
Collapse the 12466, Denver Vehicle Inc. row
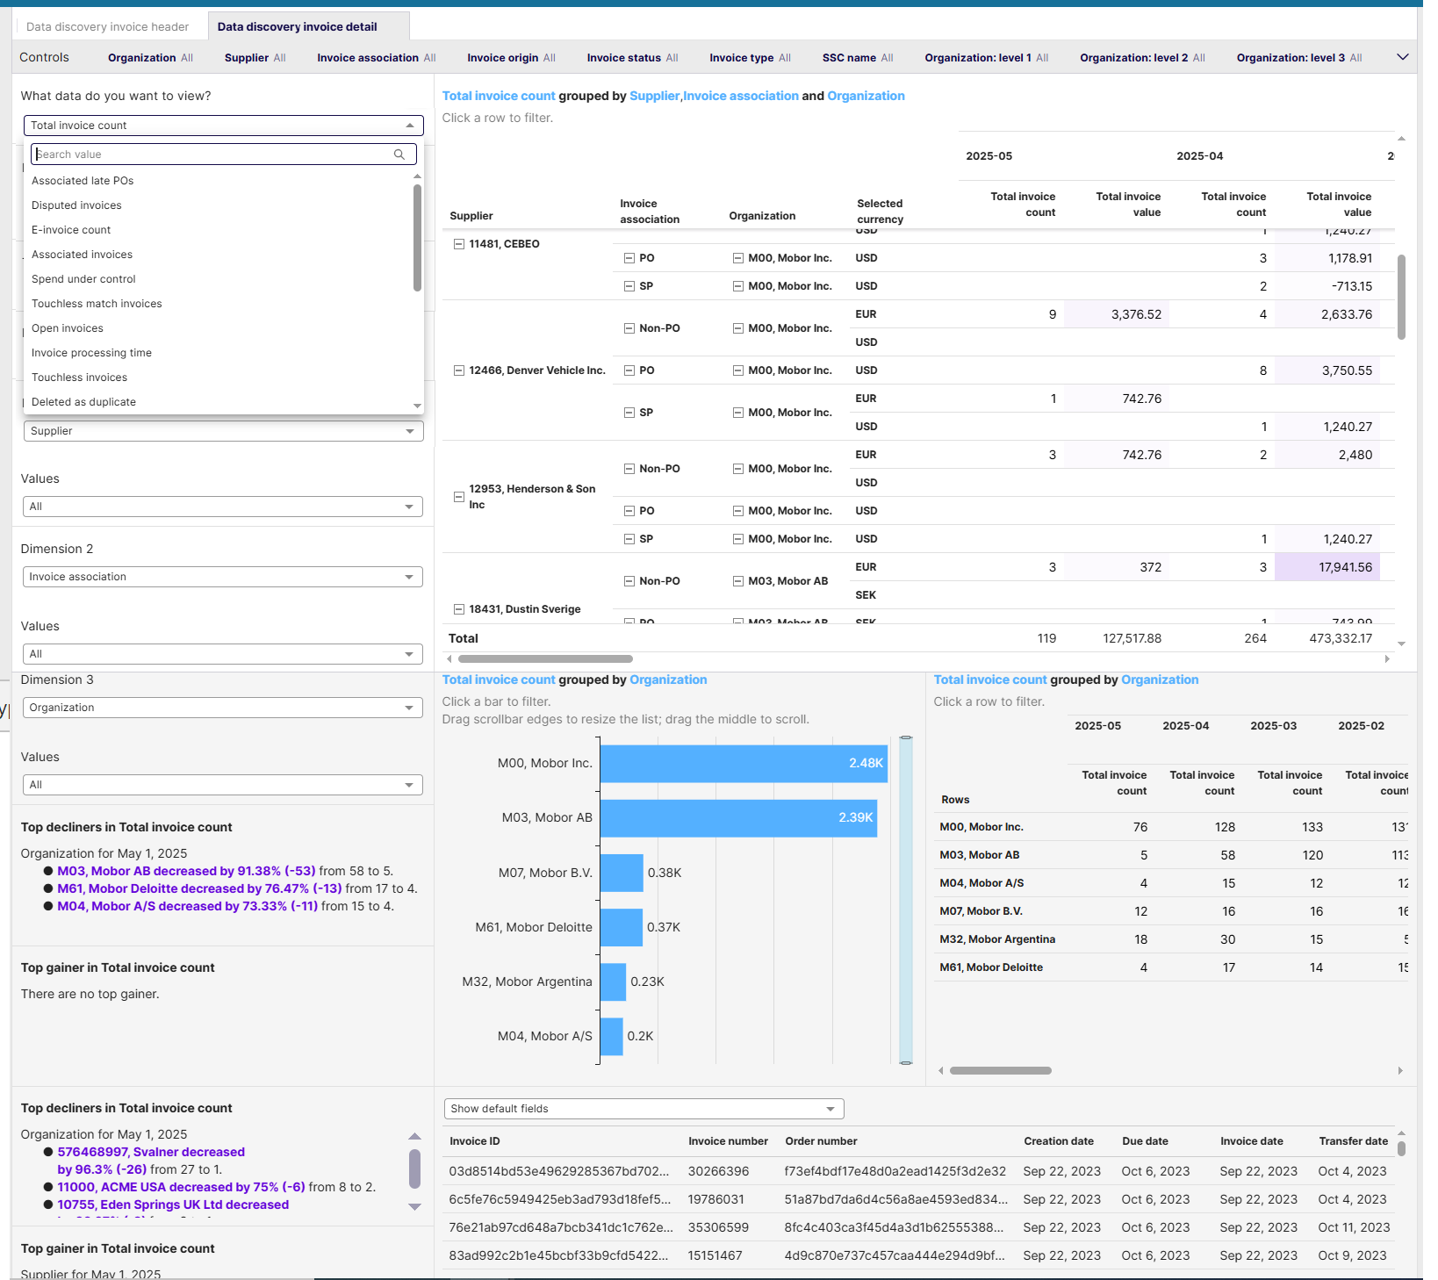click(x=458, y=370)
